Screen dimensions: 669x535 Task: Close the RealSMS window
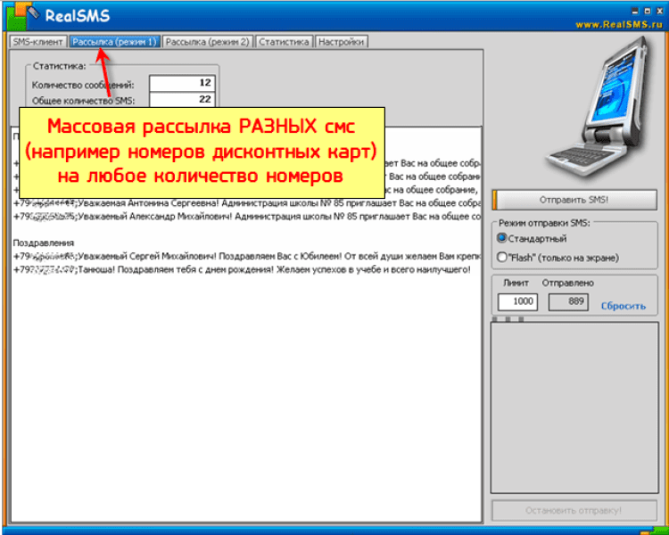(x=660, y=11)
